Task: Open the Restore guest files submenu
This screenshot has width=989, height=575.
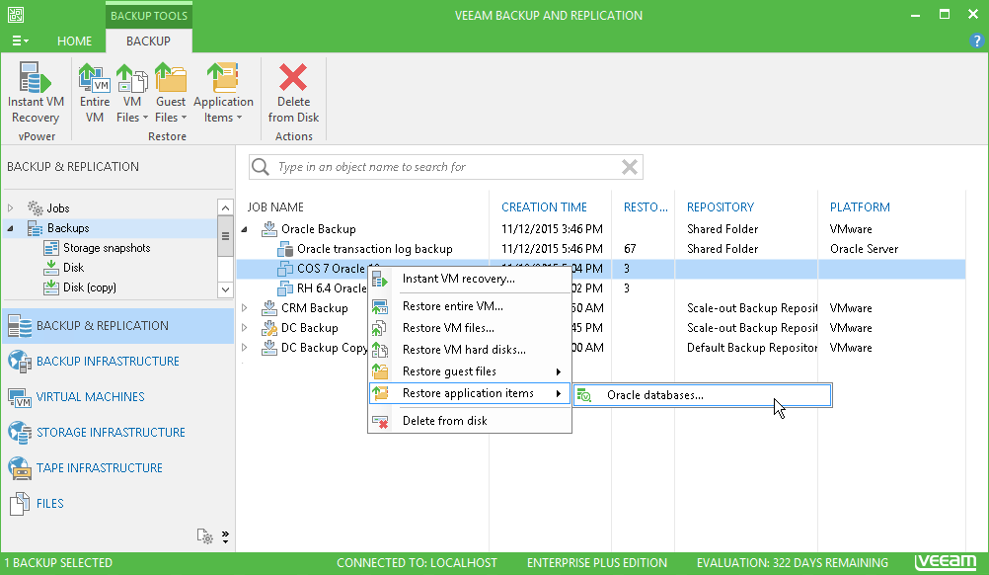Action: pyautogui.click(x=470, y=371)
